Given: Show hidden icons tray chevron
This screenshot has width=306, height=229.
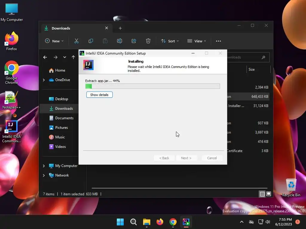Looking at the screenshot, I should click(241, 222).
